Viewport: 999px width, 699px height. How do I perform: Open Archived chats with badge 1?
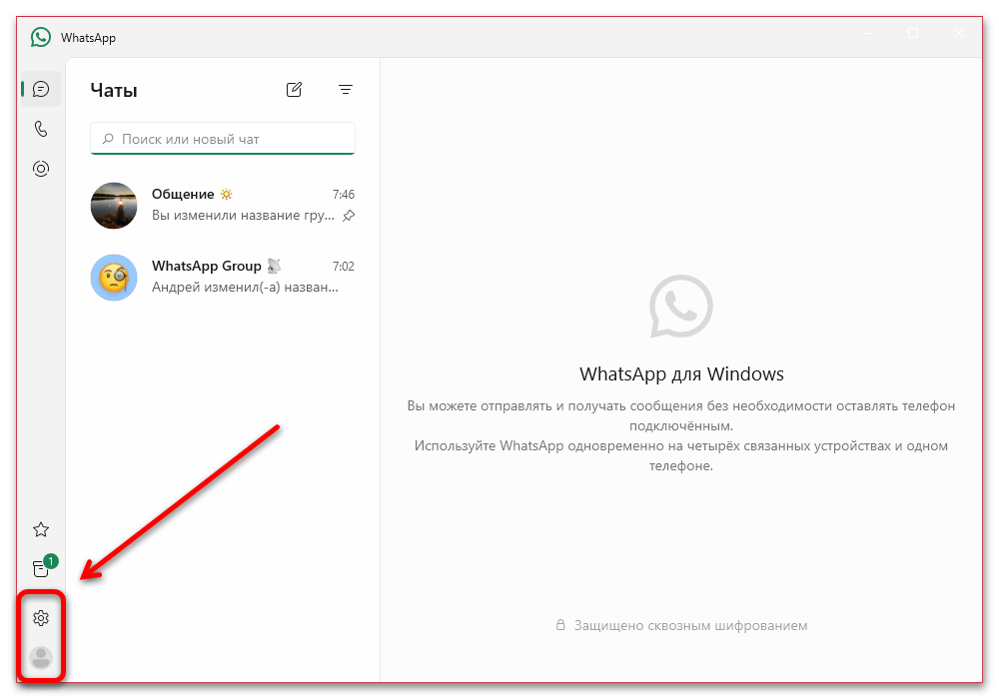[42, 567]
